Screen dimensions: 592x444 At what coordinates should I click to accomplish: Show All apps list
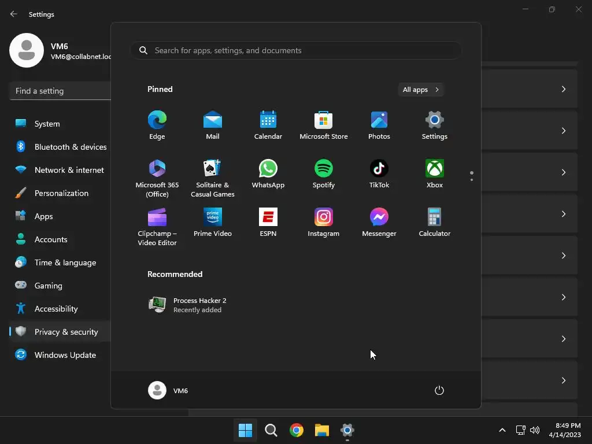pos(421,90)
